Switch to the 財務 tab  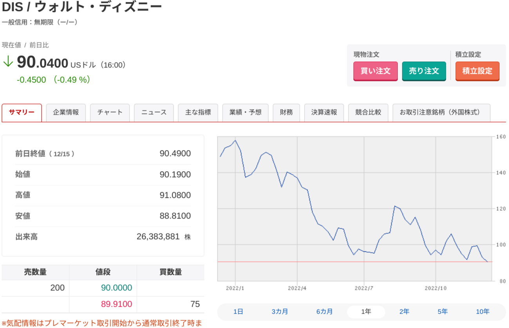[x=286, y=113]
